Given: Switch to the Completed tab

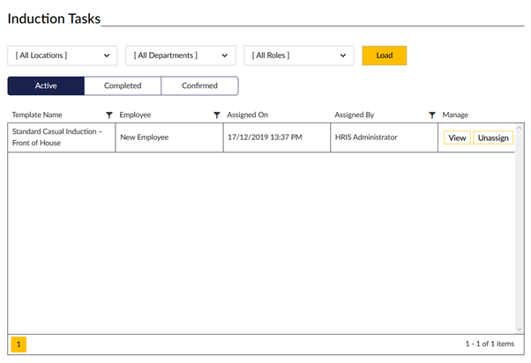Looking at the screenshot, I should 123,86.
